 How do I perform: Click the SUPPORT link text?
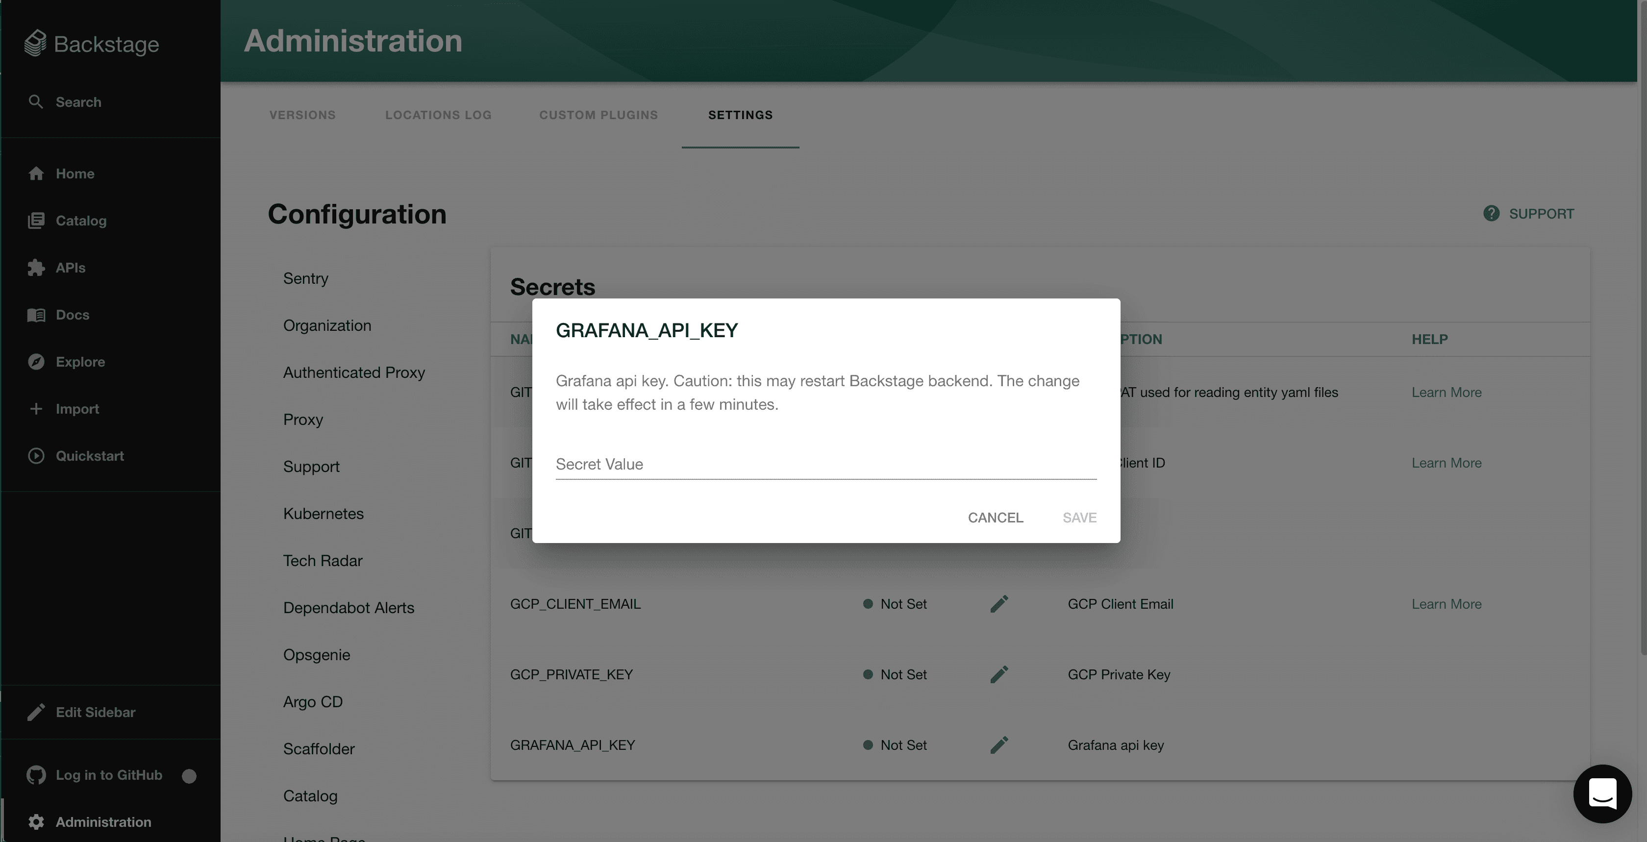pyautogui.click(x=1542, y=214)
